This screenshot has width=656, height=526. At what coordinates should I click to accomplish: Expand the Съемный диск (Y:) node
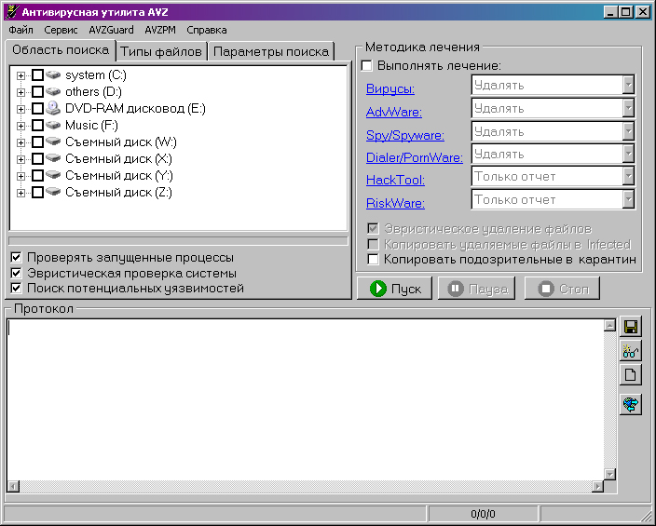(20, 176)
